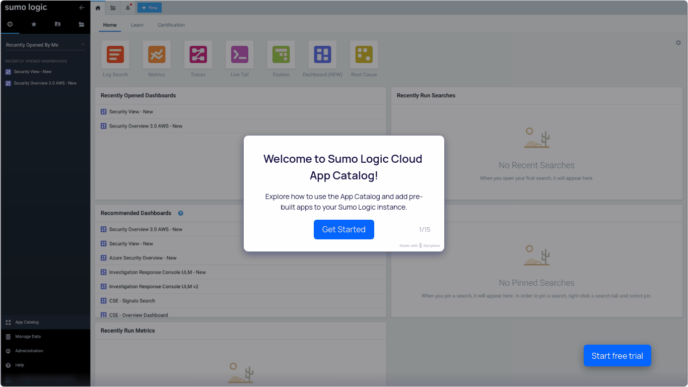Click the No Recent Searches text
The image size is (688, 387).
[x=536, y=165]
